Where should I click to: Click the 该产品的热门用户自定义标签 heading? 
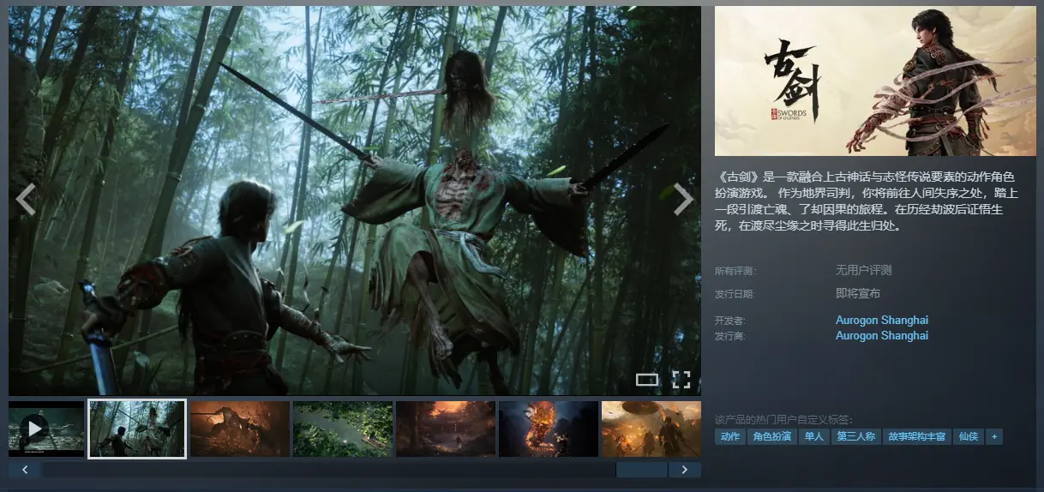tap(784, 419)
